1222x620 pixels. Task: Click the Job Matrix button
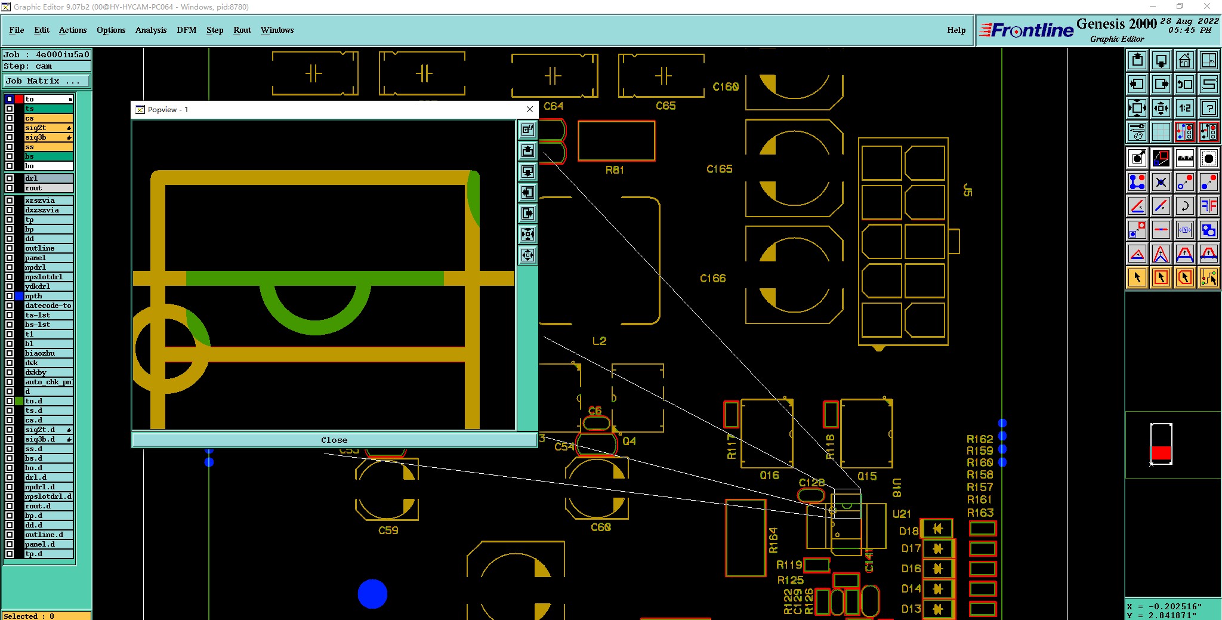[x=47, y=81]
